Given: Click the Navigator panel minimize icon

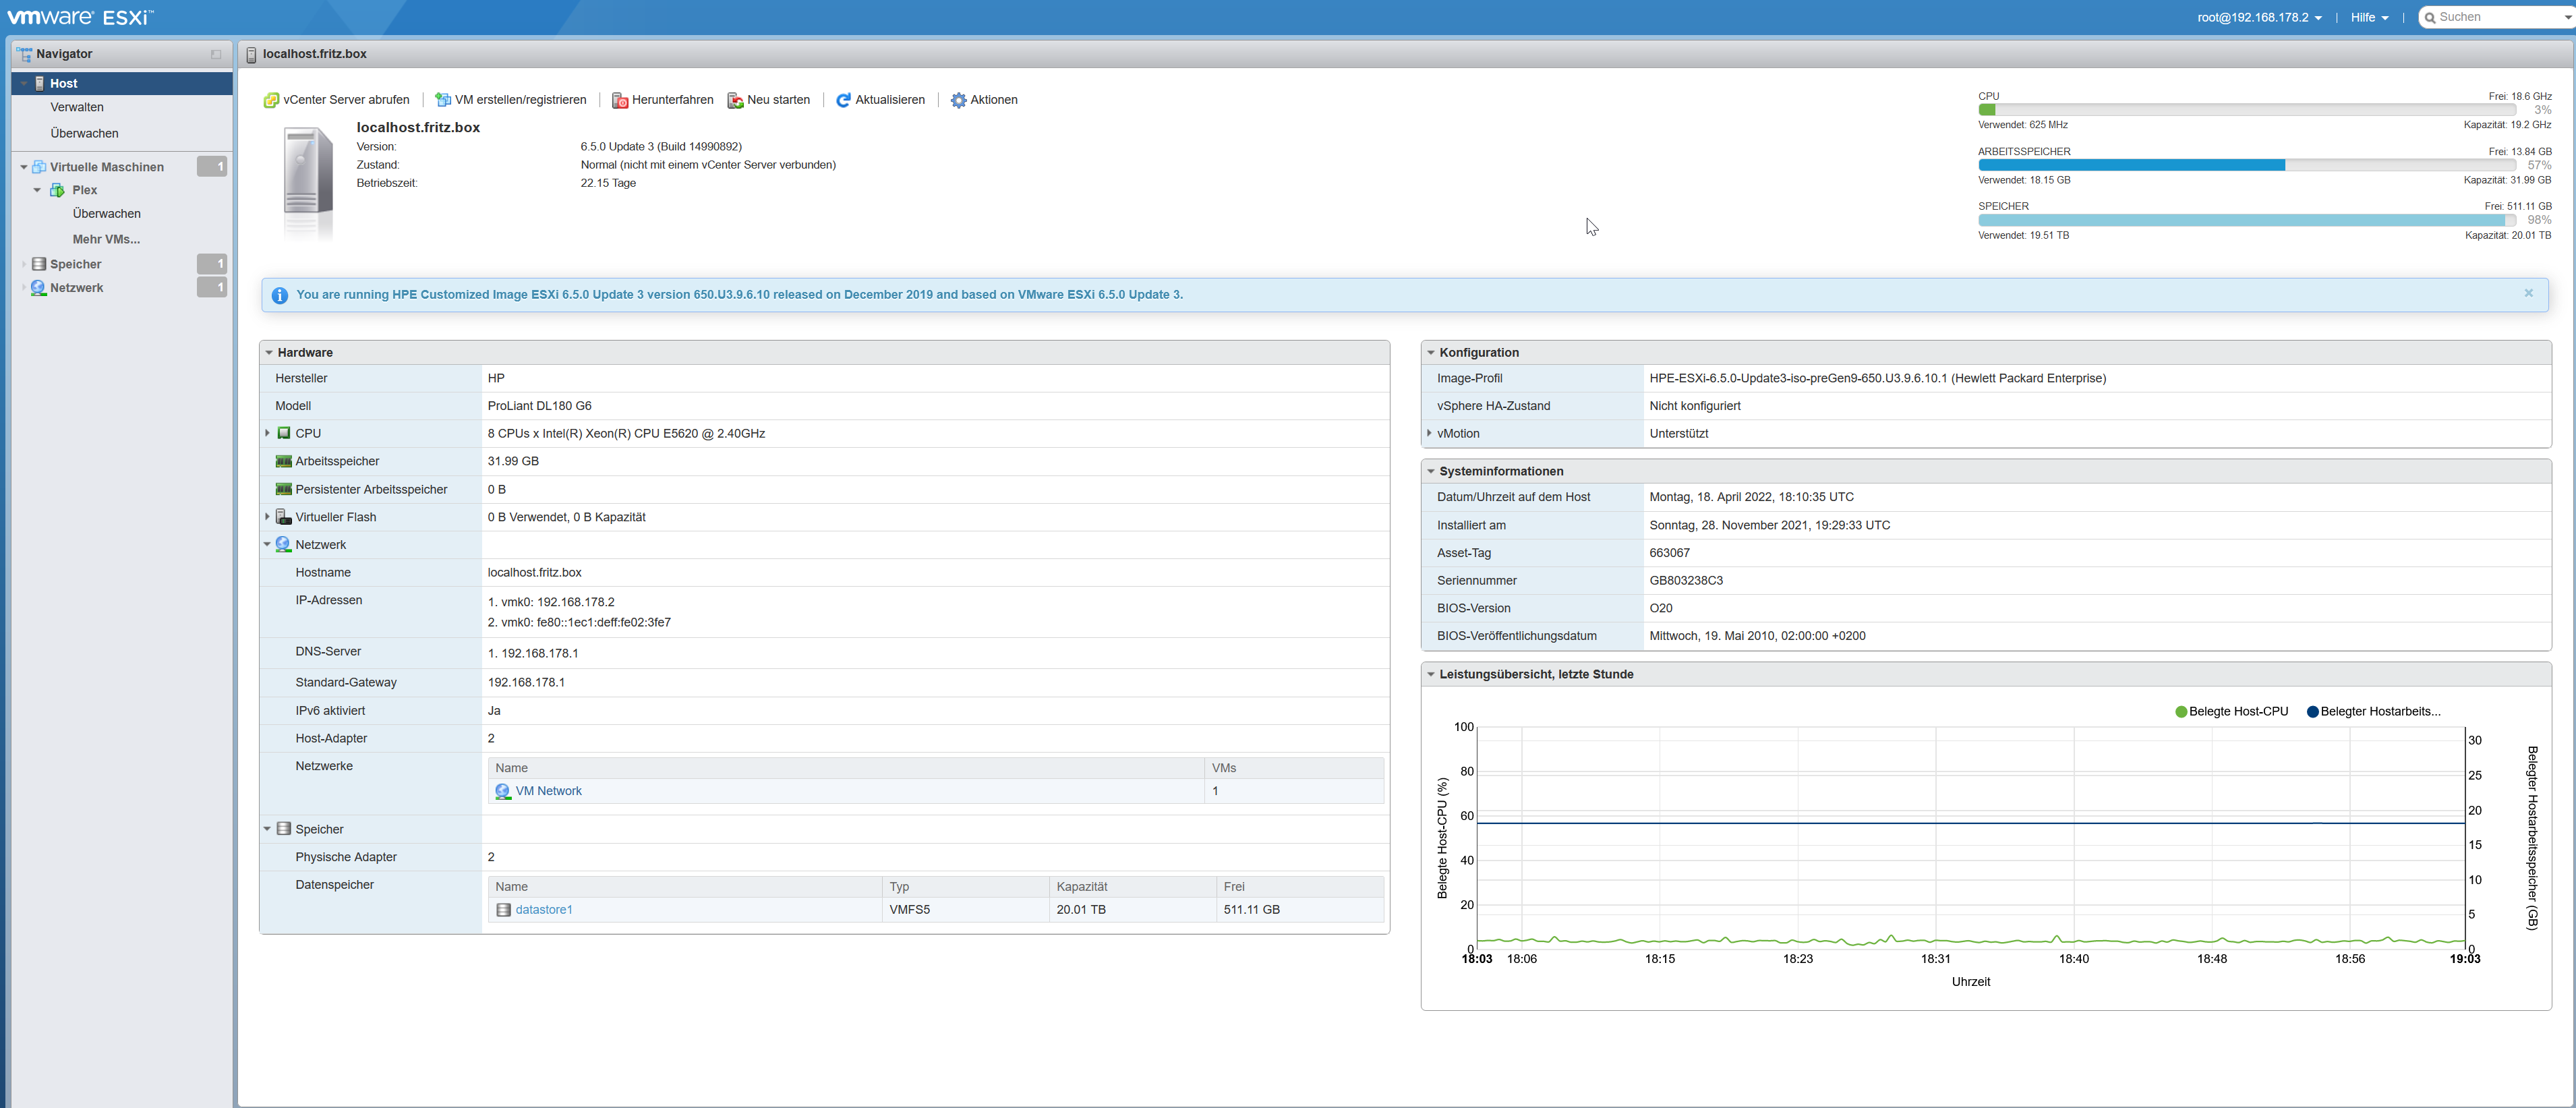Looking at the screenshot, I should click(216, 54).
